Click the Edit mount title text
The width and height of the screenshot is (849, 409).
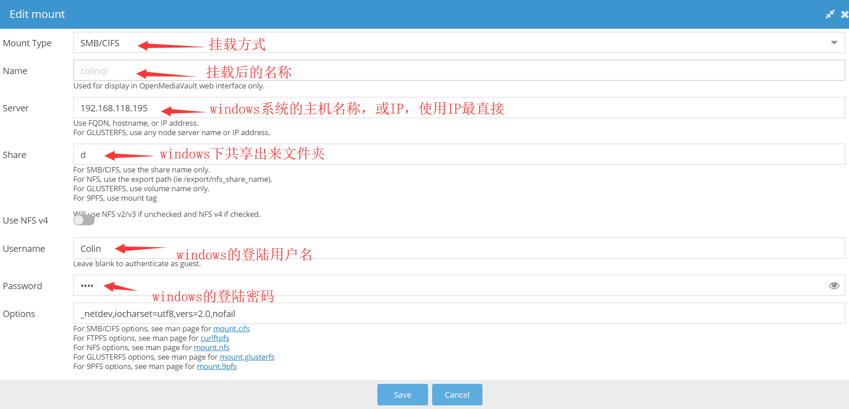tap(37, 14)
